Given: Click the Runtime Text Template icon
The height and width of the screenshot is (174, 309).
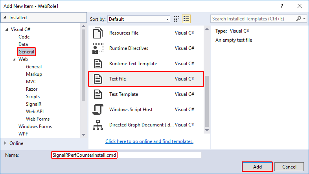Looking at the screenshot, I should (x=97, y=64).
